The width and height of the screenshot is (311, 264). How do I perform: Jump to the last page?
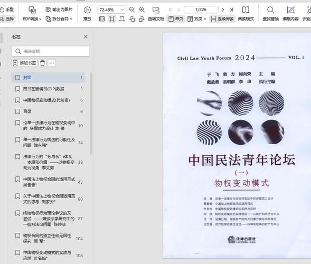[x=232, y=10]
